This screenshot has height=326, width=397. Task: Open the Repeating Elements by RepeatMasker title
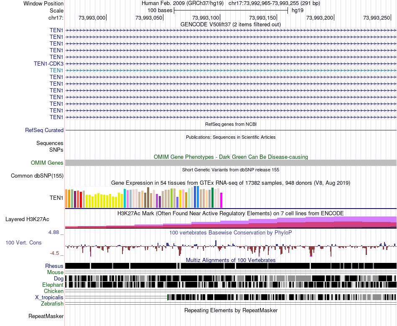pyautogui.click(x=231, y=311)
